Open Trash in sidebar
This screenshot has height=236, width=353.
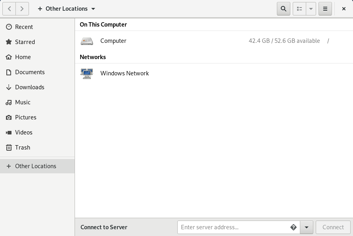point(22,148)
